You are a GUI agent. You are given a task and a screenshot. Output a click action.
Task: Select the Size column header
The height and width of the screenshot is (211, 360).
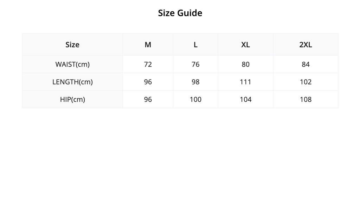coord(72,45)
